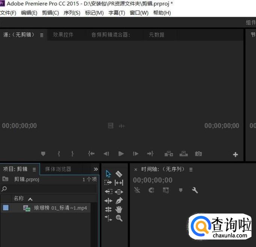Open the Button Editor plus button
Viewport: 256px width, 247px height.
click(235, 154)
